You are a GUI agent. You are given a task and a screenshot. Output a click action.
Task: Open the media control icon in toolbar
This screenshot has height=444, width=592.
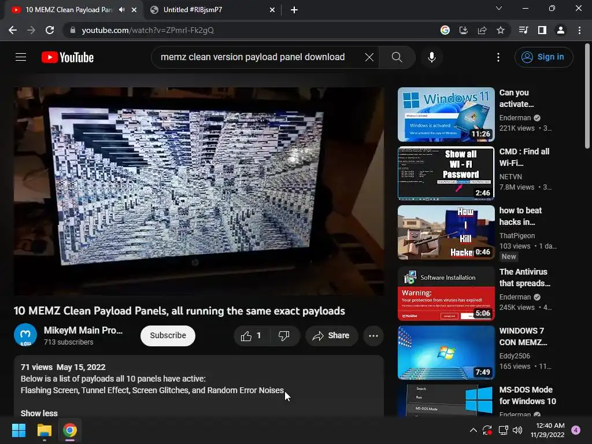pos(523,30)
